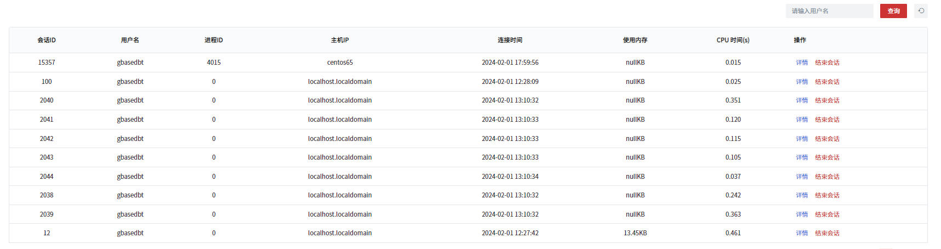Show 详情 for session 2042
This screenshot has width=941, height=249.
tap(802, 139)
